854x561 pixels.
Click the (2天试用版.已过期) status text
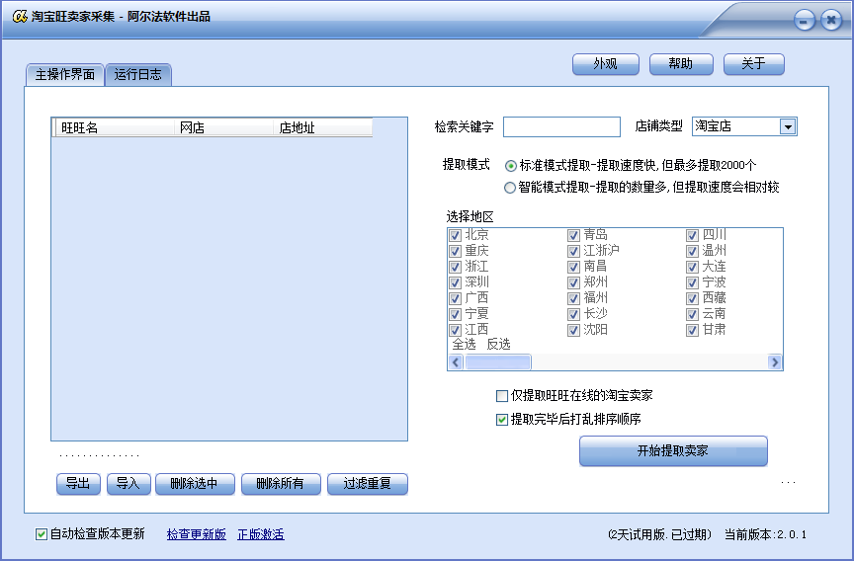point(659,535)
